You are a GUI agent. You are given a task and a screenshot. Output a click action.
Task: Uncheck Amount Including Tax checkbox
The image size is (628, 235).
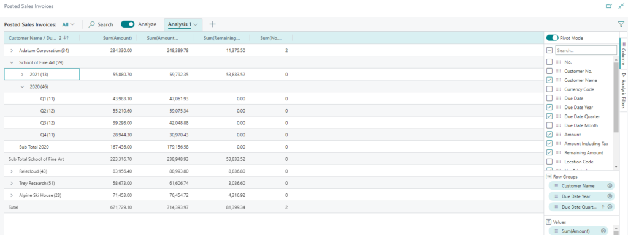coord(549,143)
